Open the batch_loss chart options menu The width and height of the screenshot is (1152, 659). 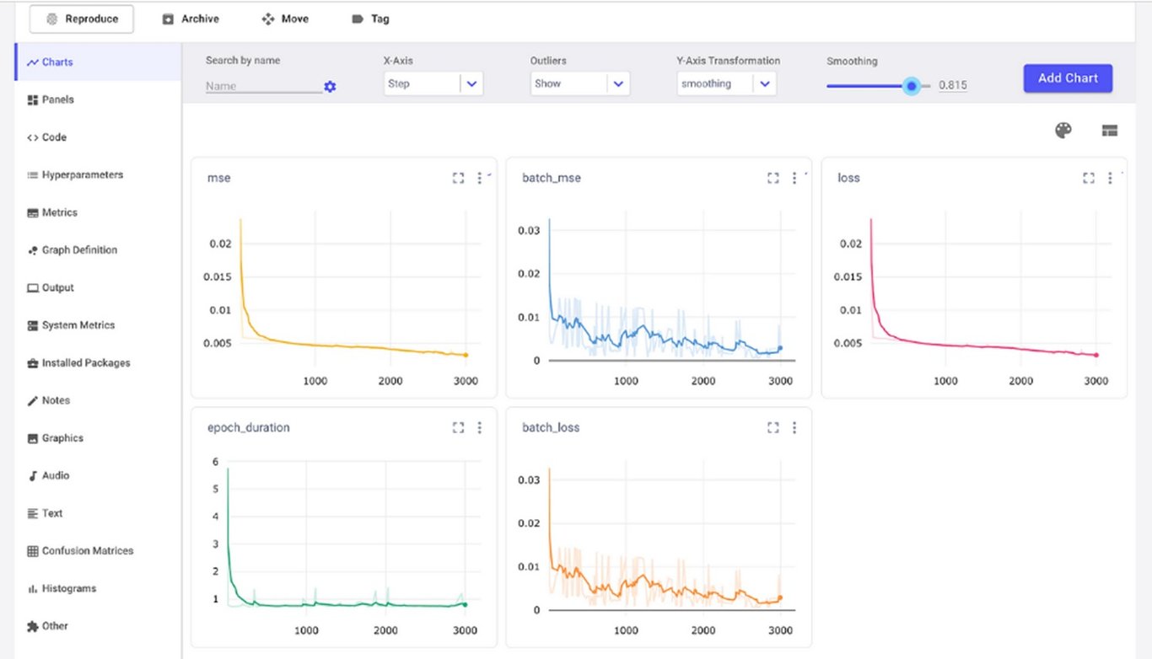[x=794, y=427]
